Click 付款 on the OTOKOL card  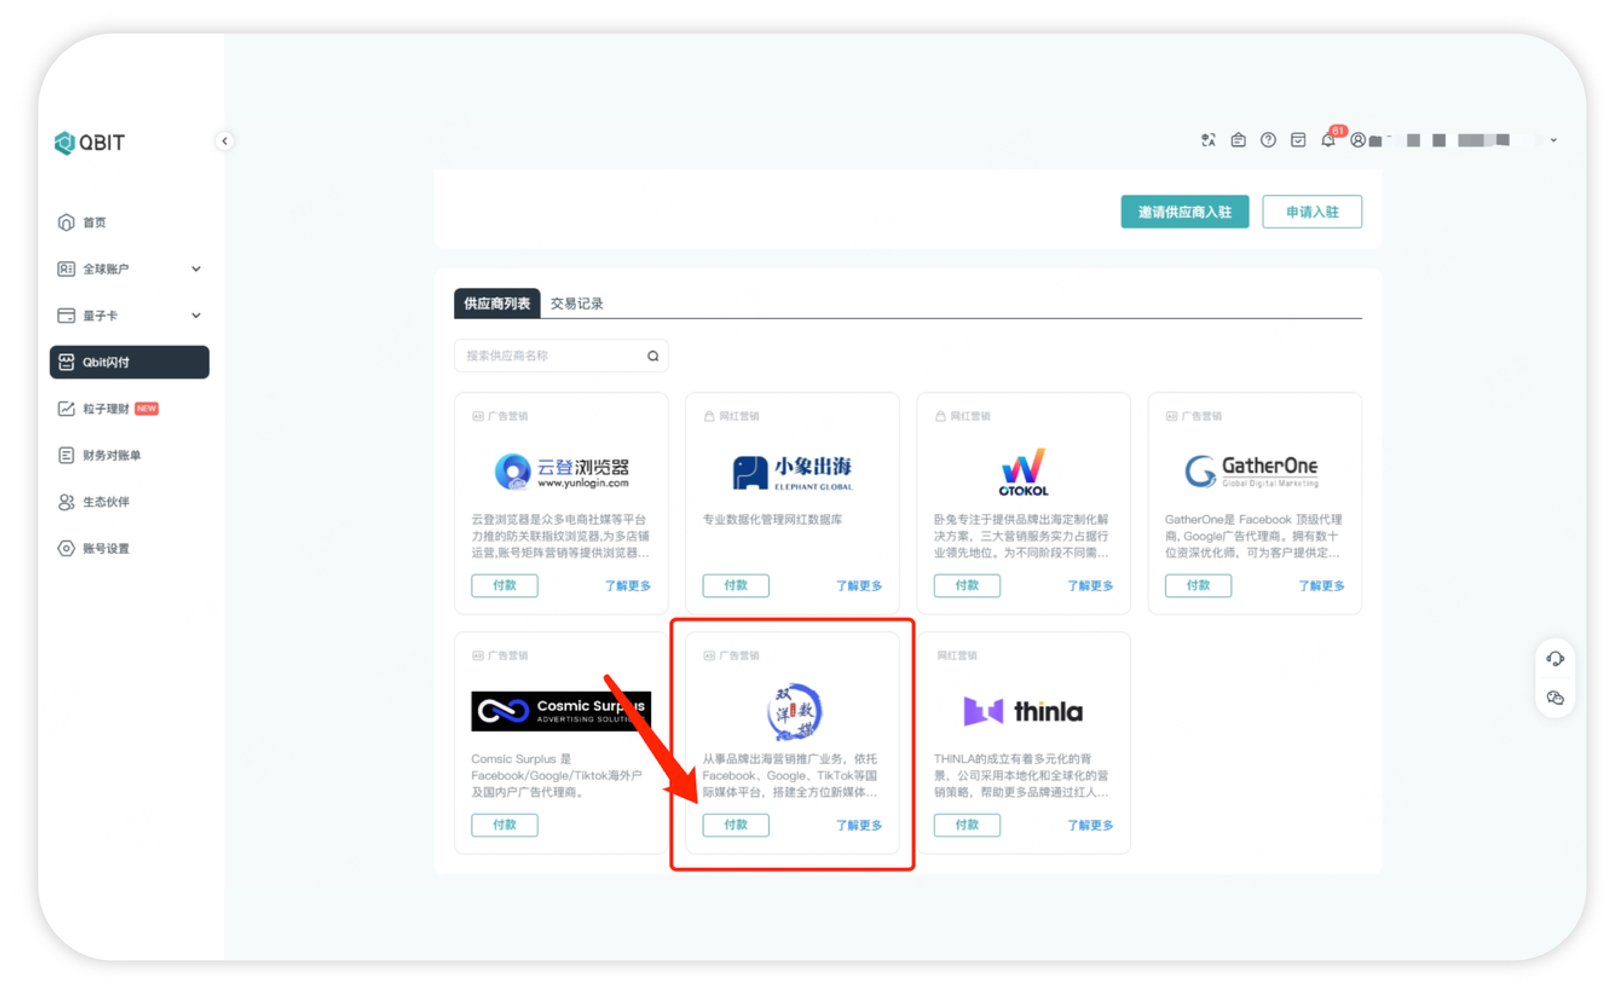point(967,585)
